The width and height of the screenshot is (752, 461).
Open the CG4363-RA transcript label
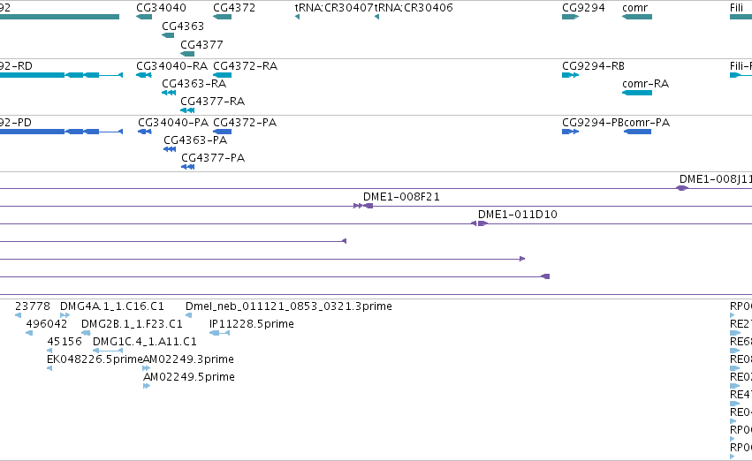click(x=194, y=83)
